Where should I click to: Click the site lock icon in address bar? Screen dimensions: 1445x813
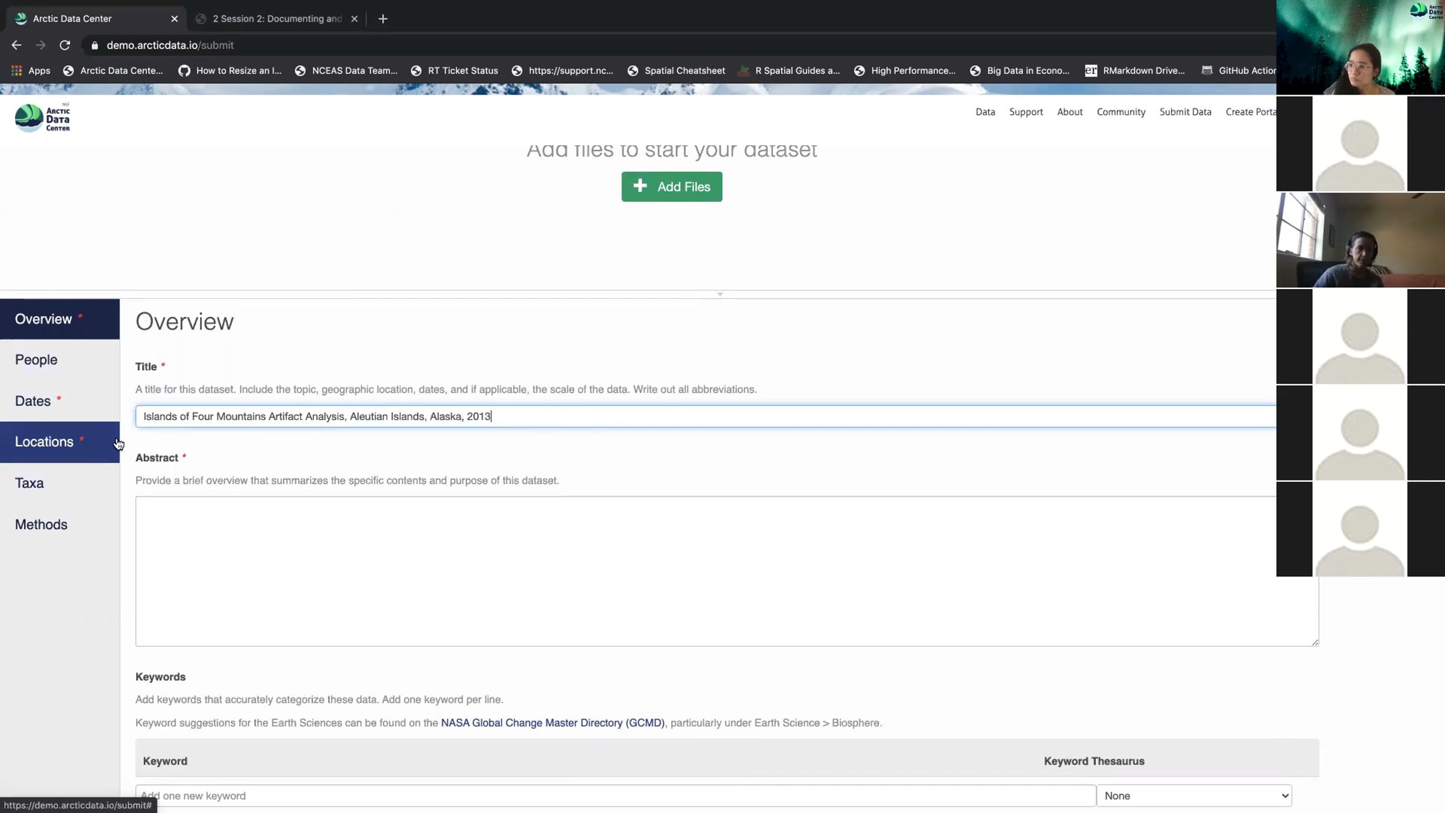click(95, 45)
